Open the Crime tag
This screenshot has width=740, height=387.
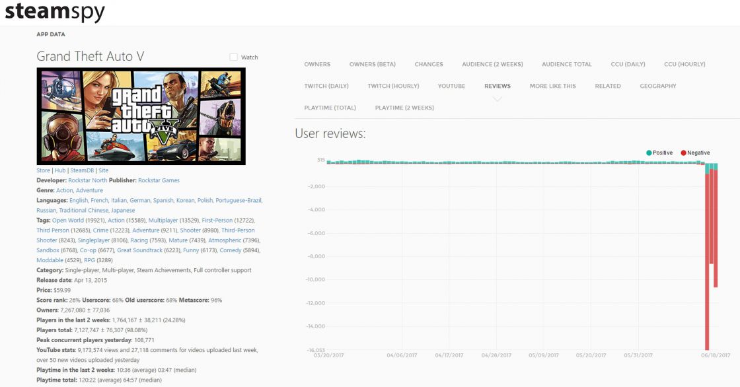(x=100, y=230)
